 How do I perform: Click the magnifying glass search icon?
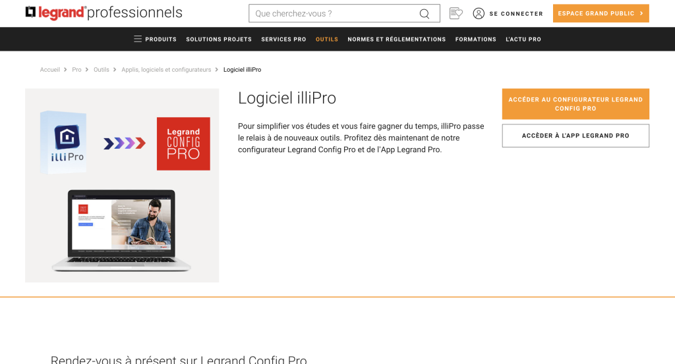425,14
